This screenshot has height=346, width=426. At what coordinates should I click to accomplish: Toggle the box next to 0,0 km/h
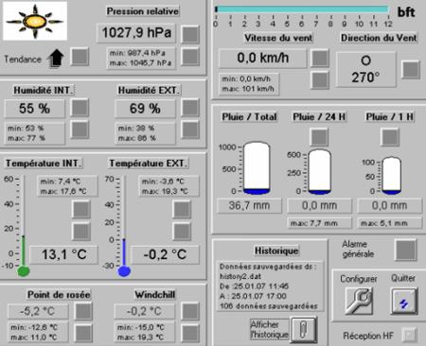coord(320,58)
